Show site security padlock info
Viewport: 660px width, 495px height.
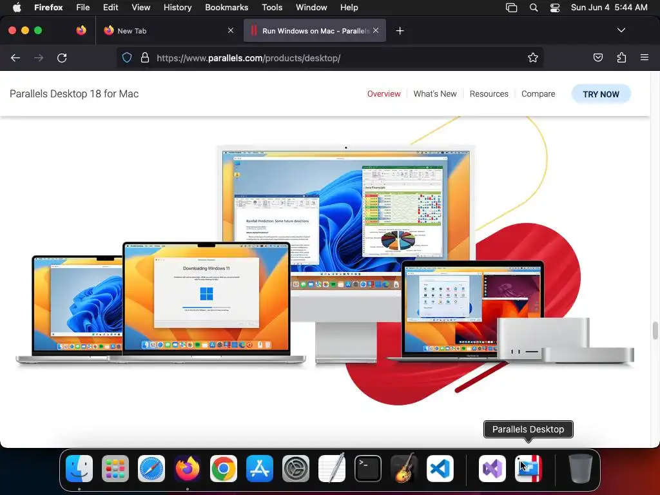pos(145,57)
